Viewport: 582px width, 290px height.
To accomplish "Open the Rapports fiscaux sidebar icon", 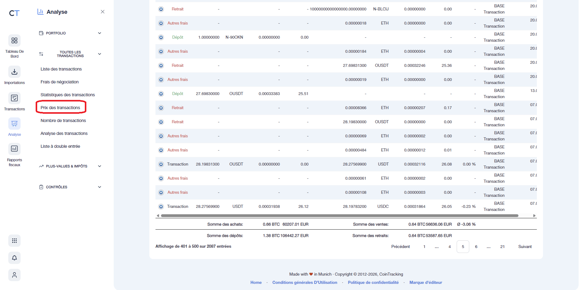I will coord(14,149).
